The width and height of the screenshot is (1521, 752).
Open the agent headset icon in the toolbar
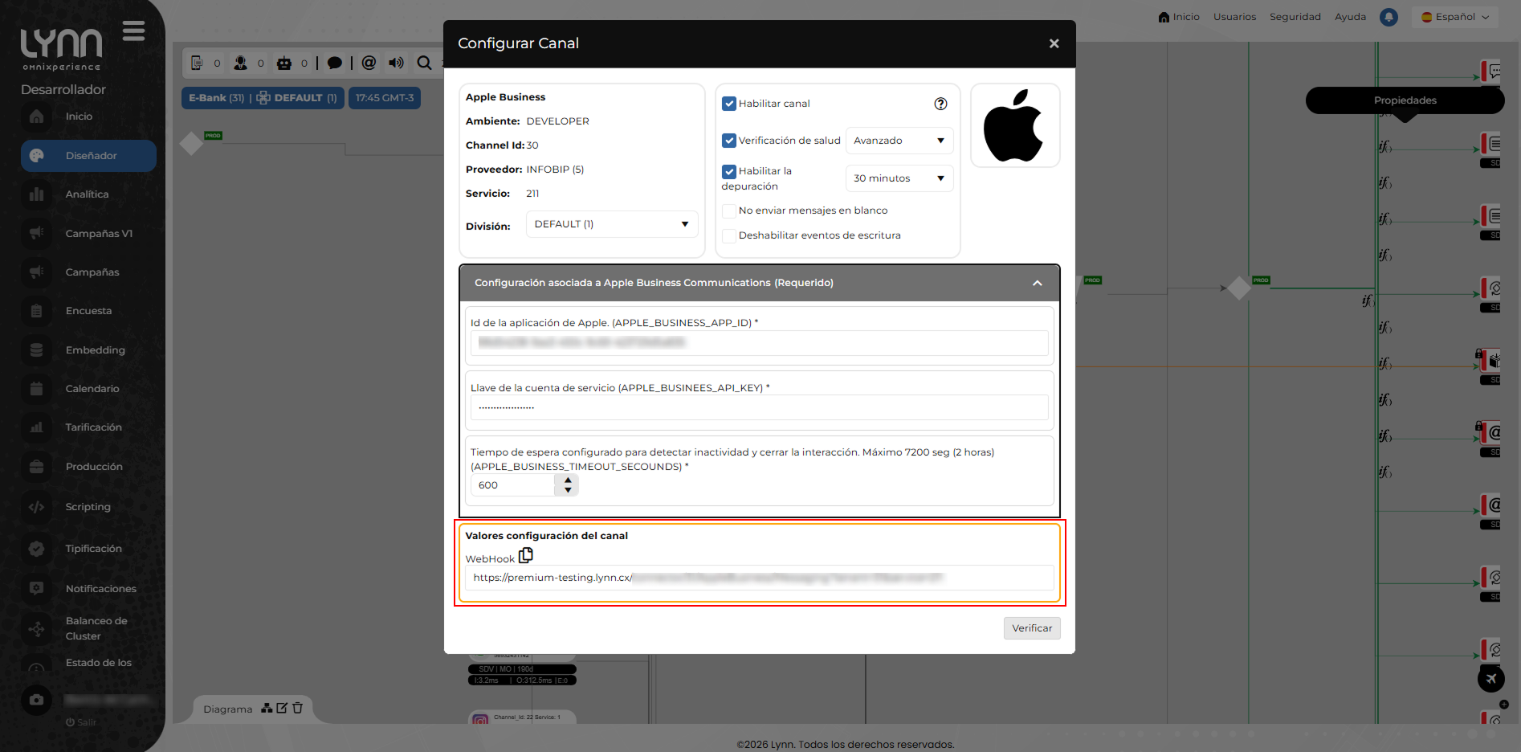[240, 63]
